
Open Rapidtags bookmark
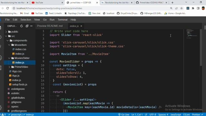(75, 13)
